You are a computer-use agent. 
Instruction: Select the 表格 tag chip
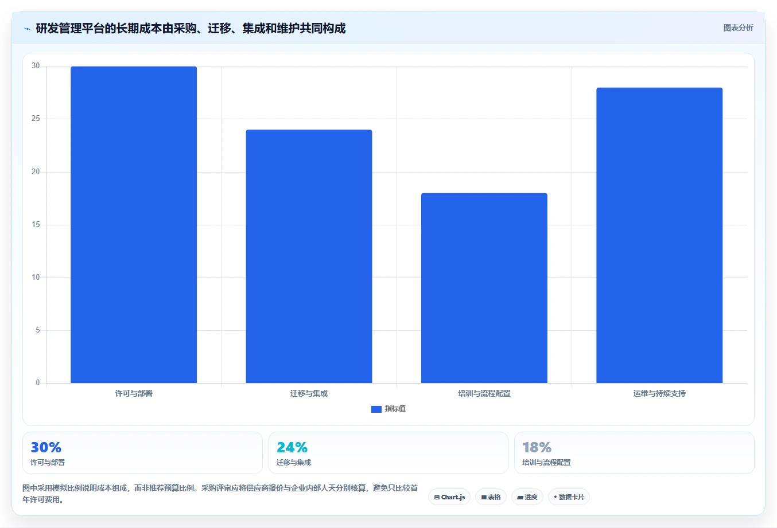(x=491, y=497)
